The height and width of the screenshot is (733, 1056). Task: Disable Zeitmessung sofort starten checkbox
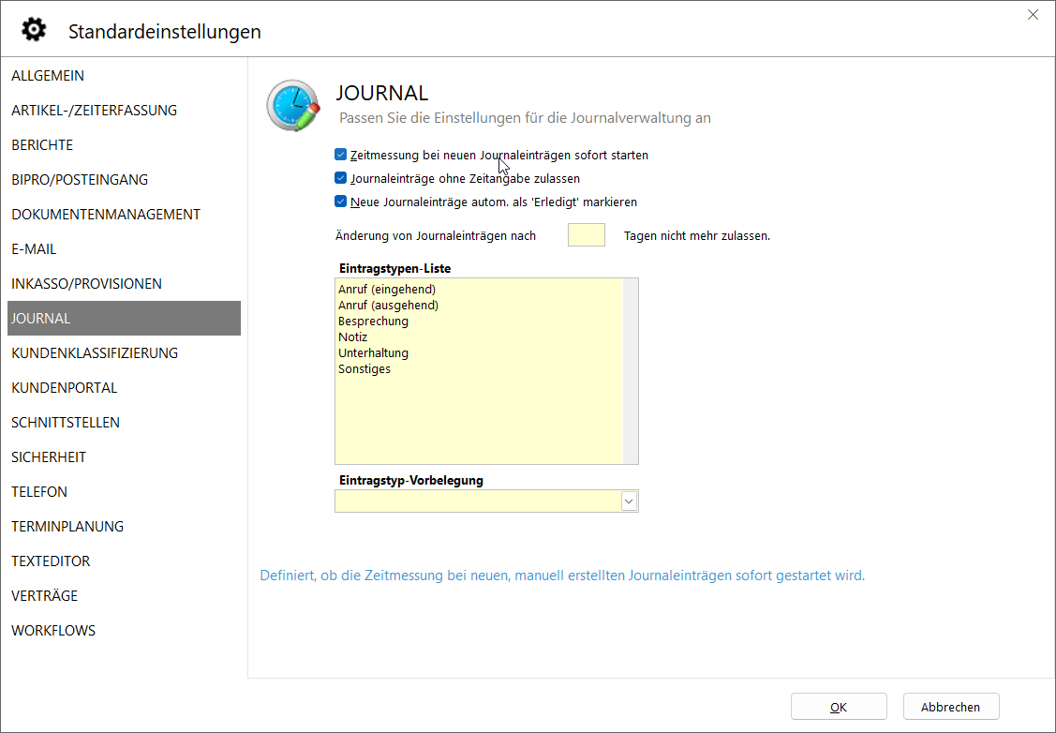[341, 155]
